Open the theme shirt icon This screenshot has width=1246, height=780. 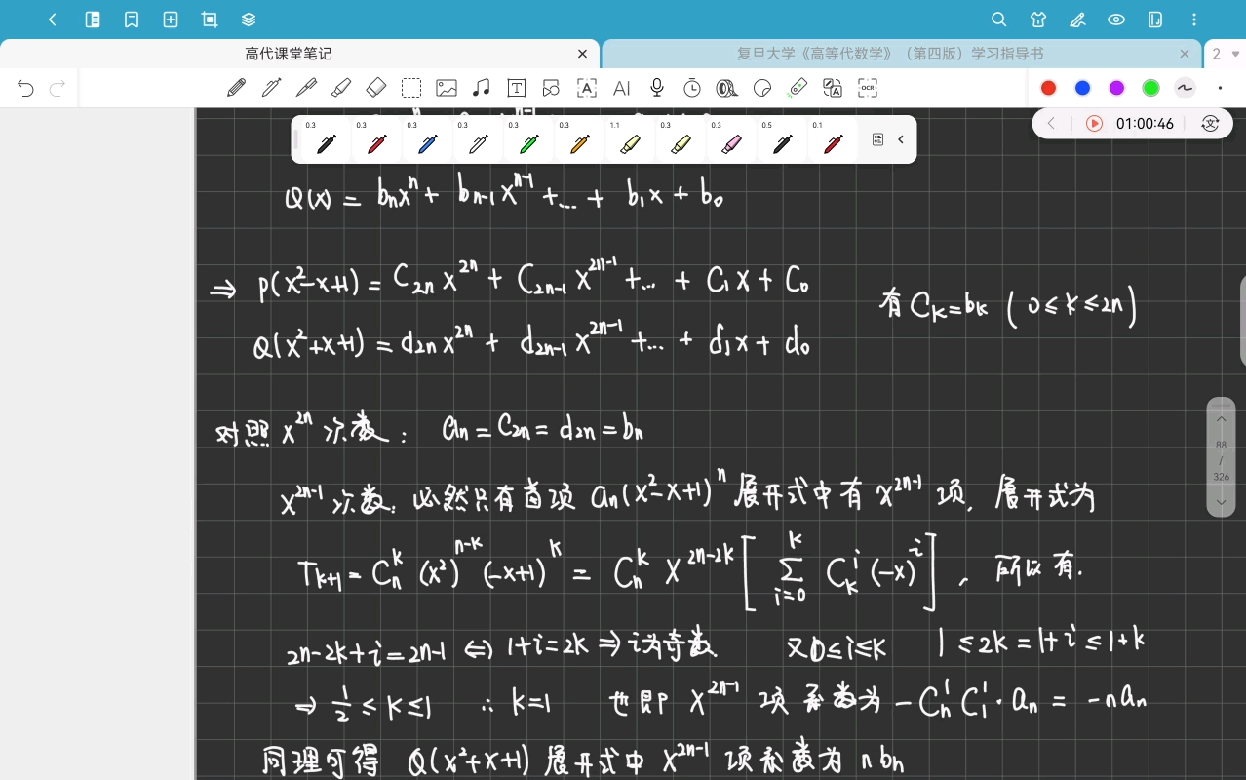pos(1038,19)
